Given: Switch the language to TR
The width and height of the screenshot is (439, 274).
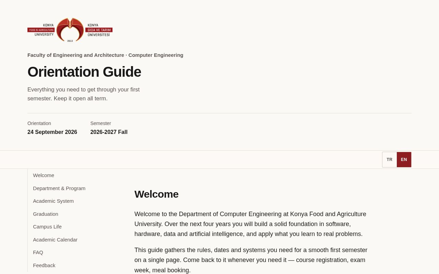Looking at the screenshot, I should point(390,160).
